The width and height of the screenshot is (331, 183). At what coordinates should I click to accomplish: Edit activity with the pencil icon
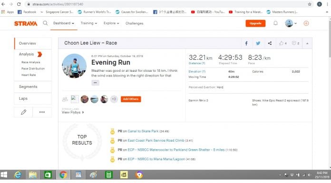point(23,112)
